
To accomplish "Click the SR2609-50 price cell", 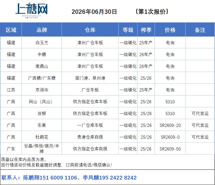I will coord(170,149).
